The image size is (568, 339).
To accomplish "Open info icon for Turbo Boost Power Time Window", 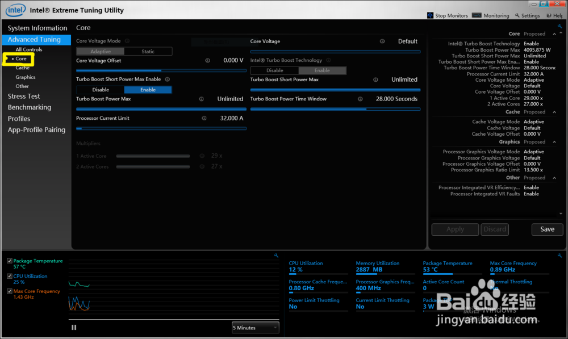I will (360, 99).
